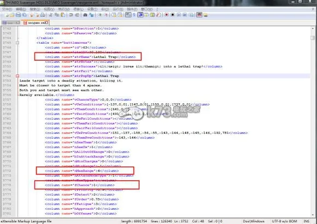Click the Undo toolbar icon
Screen dimensions: 317x224
pyautogui.click(x=71, y=15)
